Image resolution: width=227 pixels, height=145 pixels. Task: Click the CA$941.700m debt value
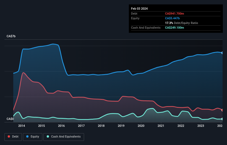pos(174,14)
